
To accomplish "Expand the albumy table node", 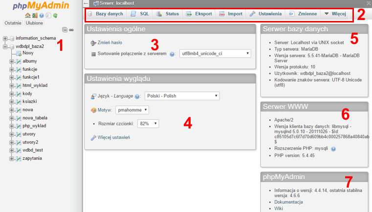I will click(11, 62).
